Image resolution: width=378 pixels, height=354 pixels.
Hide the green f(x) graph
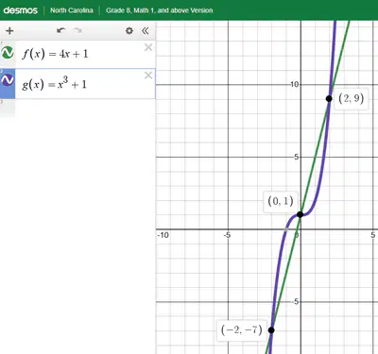[8, 53]
